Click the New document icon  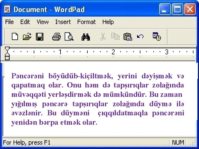(15, 36)
